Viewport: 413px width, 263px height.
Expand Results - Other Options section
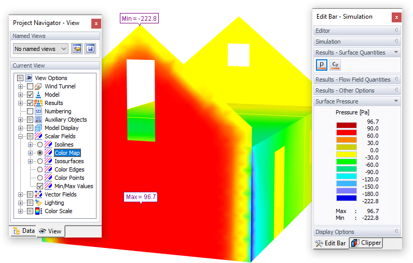(x=357, y=90)
